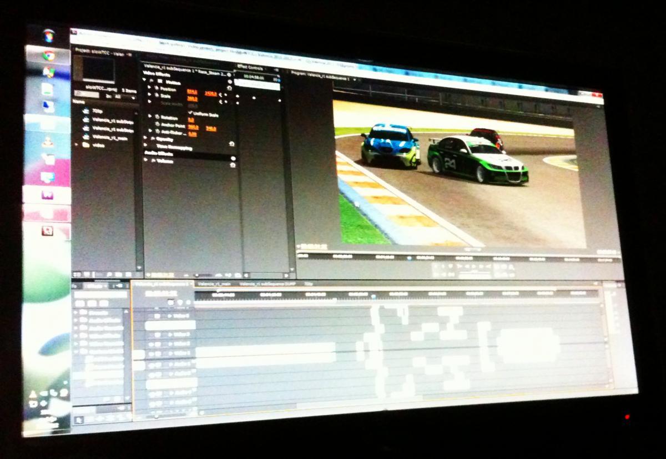Screen dimensions: 666x459
Task: Expand the Video 2 track header
Action: (x=171, y=344)
